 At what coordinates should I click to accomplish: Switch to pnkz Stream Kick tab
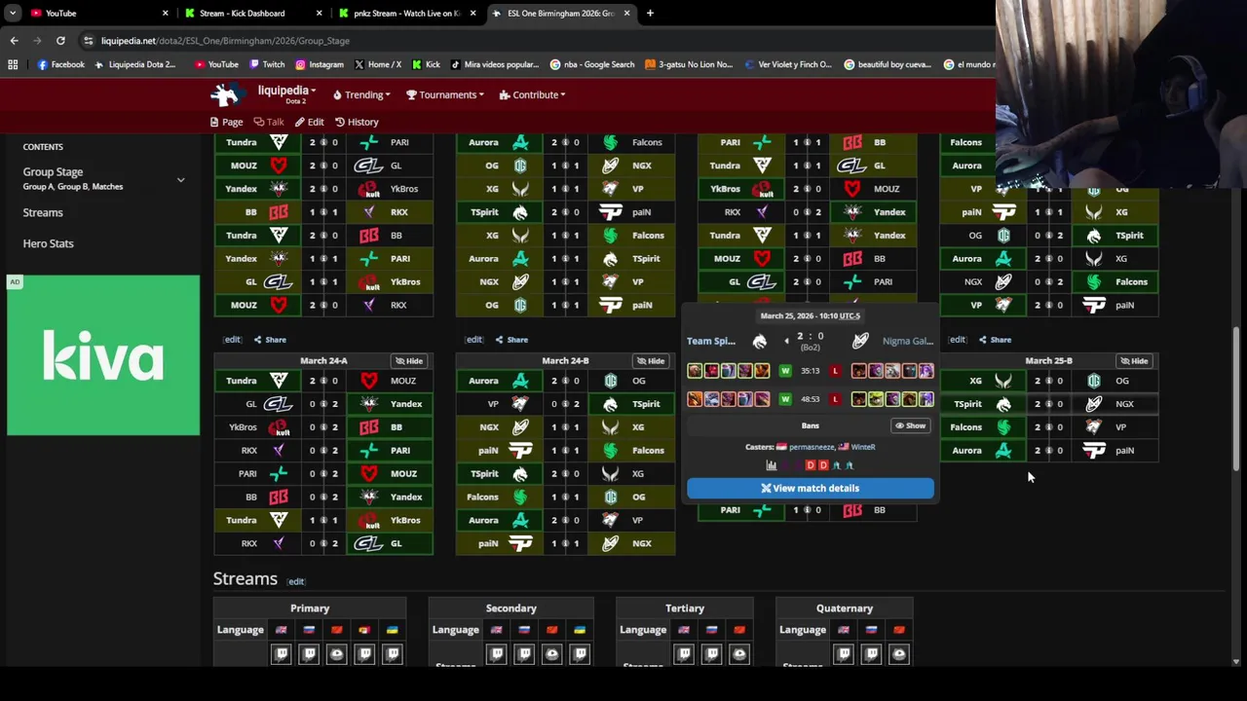pyautogui.click(x=406, y=14)
